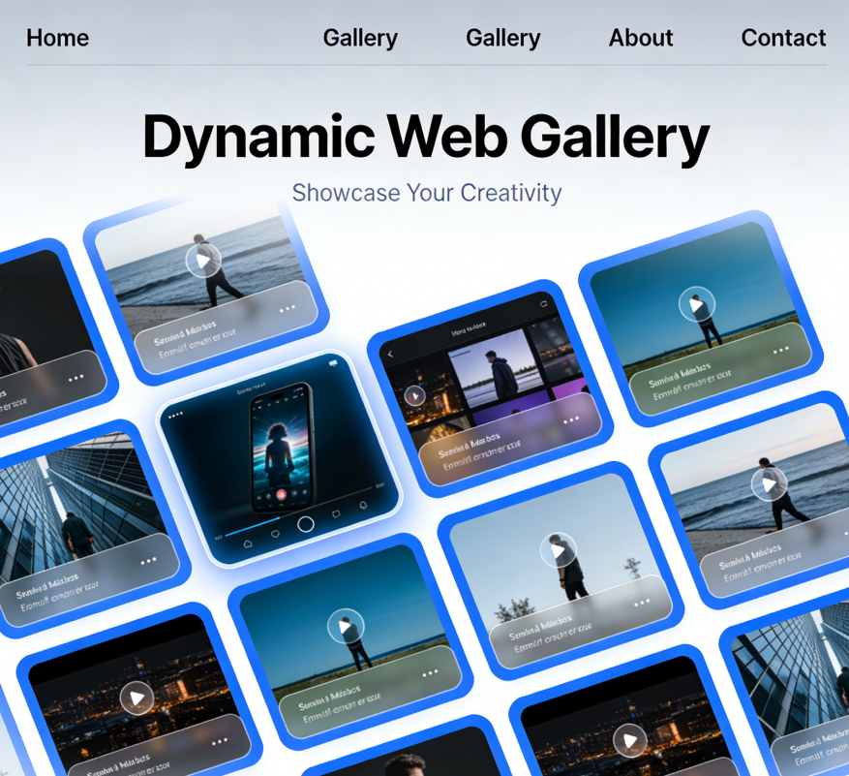Open the Gallery link beside About

point(502,38)
